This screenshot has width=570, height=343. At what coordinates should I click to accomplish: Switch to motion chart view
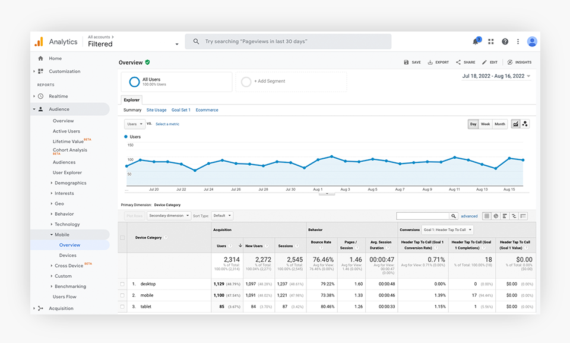[x=525, y=124]
